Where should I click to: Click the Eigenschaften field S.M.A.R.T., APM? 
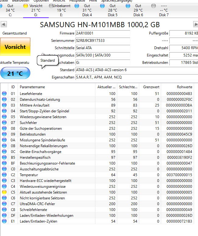137,77
